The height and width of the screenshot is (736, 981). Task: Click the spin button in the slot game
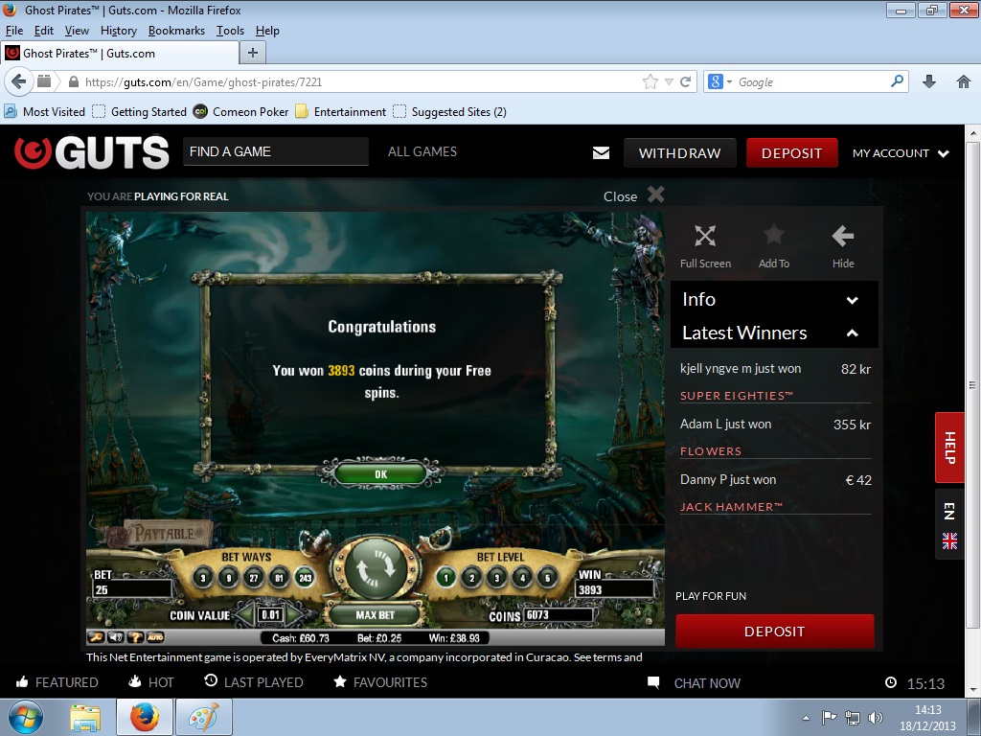[x=375, y=569]
